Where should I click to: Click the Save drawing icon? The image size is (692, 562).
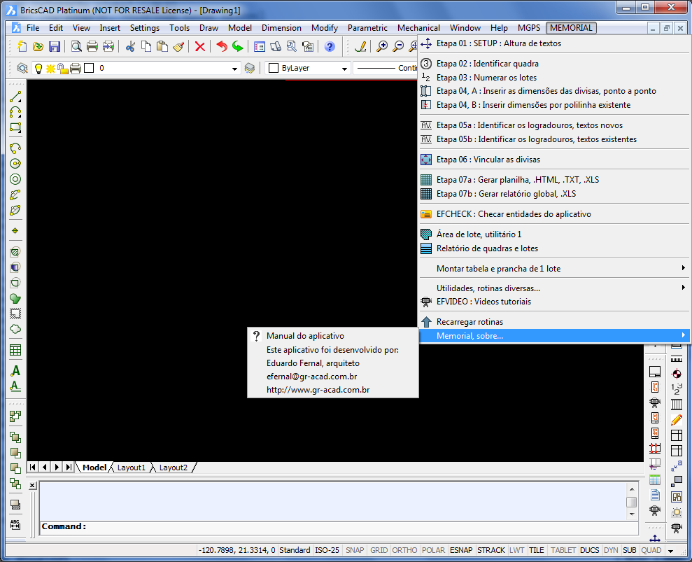[x=55, y=47]
